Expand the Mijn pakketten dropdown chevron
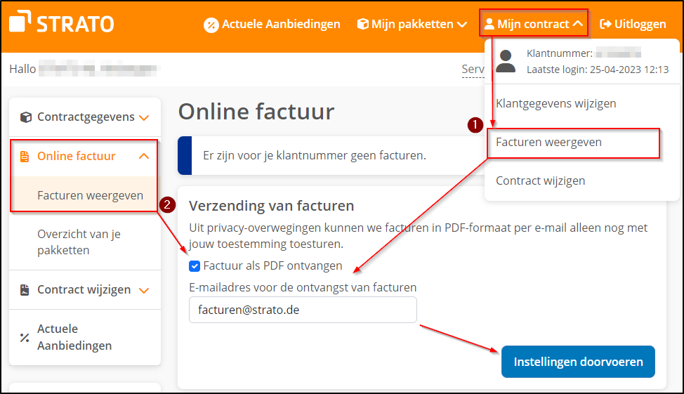Image resolution: width=684 pixels, height=394 pixels. [x=462, y=25]
